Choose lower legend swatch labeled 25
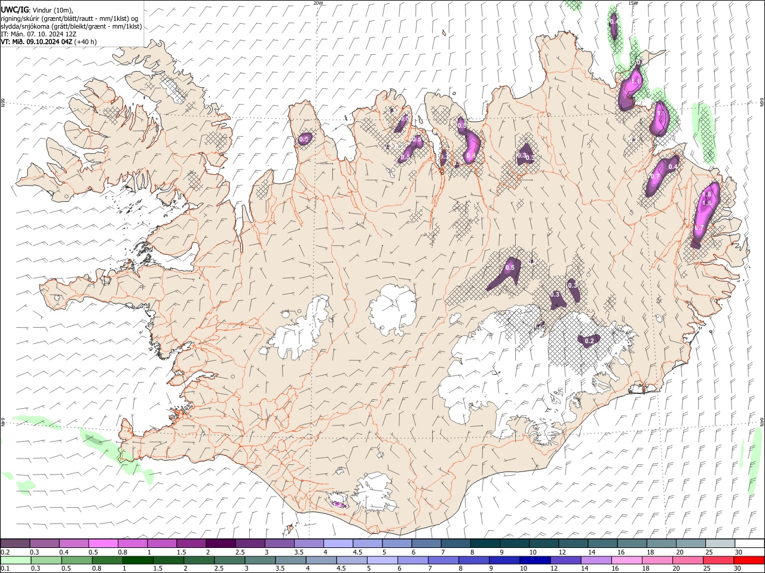Image resolution: width=765 pixels, height=573 pixels. coord(718,560)
